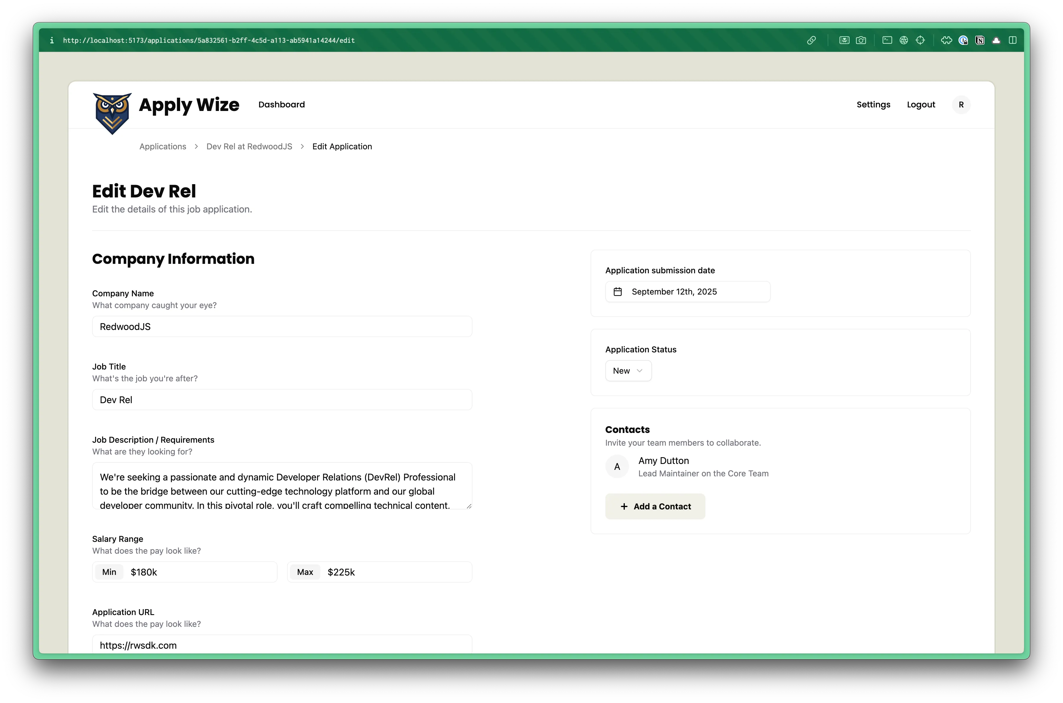This screenshot has height=703, width=1063.
Task: Toggle the split view sidebar icon
Action: point(1012,40)
